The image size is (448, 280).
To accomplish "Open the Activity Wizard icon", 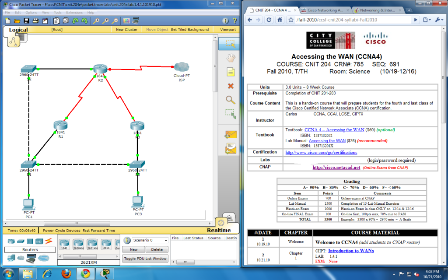I will [45, 21].
